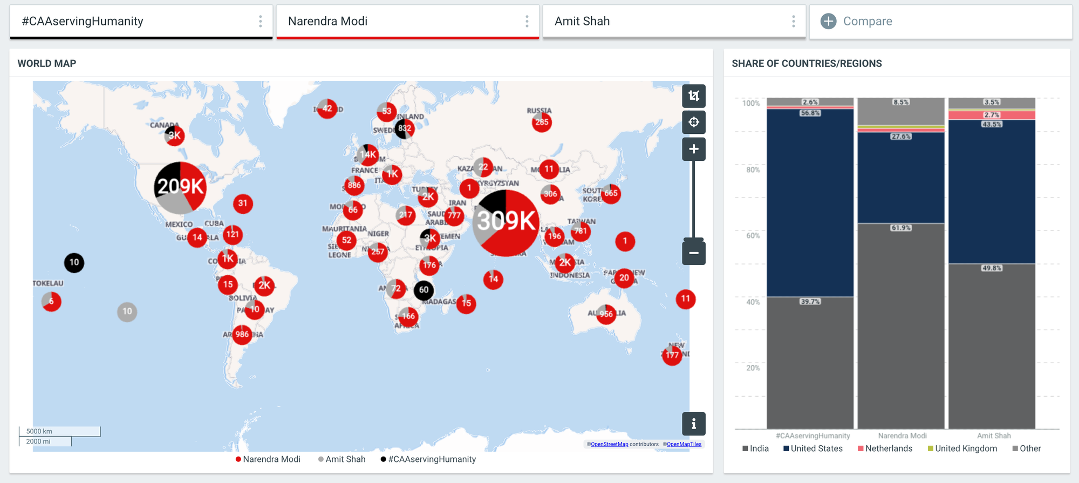Click the 781 cluster near Taiwan
The height and width of the screenshot is (483, 1079).
[581, 231]
